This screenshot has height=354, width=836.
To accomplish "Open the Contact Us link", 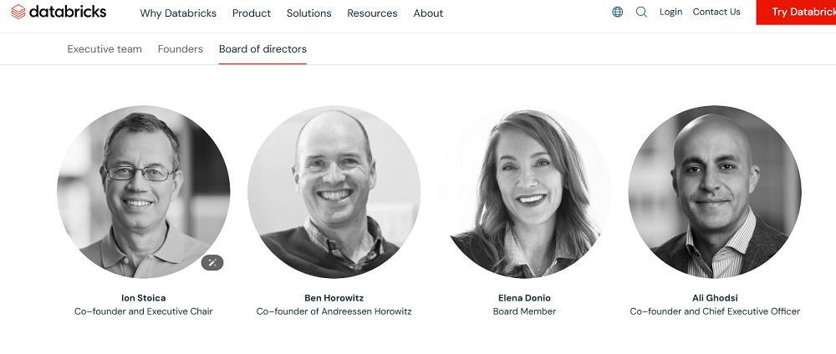I will (x=716, y=12).
